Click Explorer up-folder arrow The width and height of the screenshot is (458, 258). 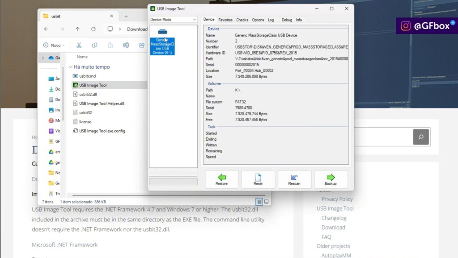coord(77,29)
